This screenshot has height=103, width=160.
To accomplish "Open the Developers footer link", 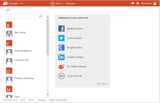I will [42, 100].
